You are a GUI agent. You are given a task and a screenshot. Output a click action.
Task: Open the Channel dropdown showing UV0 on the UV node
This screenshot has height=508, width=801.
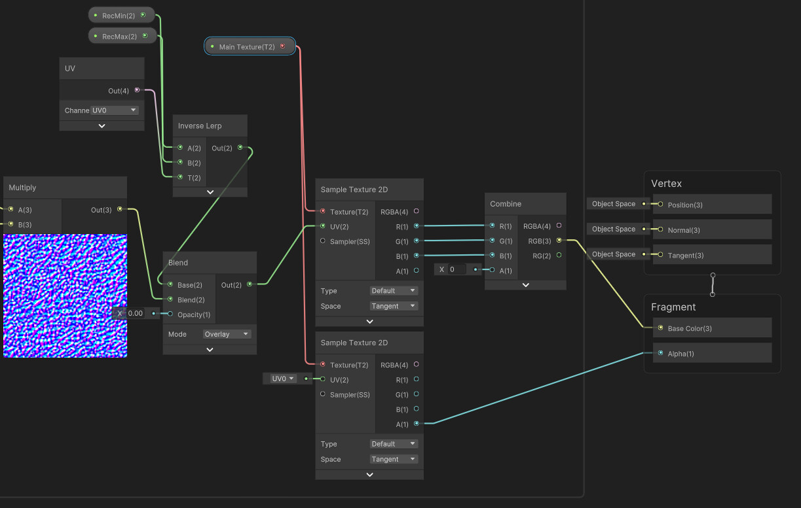click(113, 110)
